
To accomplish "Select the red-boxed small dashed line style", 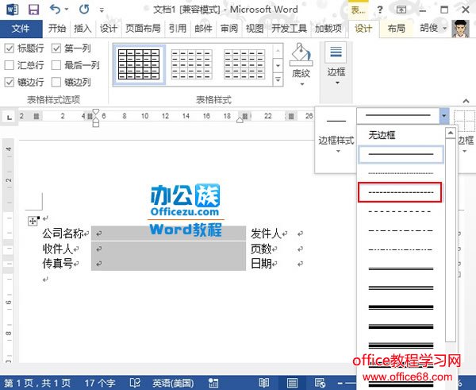I will pyautogui.click(x=400, y=192).
